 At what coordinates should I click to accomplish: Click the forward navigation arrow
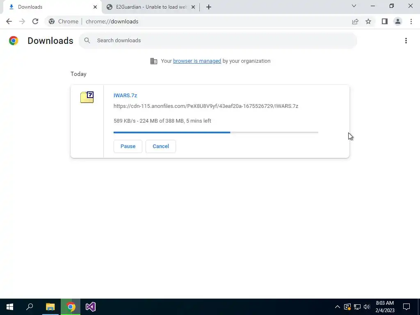[22, 21]
